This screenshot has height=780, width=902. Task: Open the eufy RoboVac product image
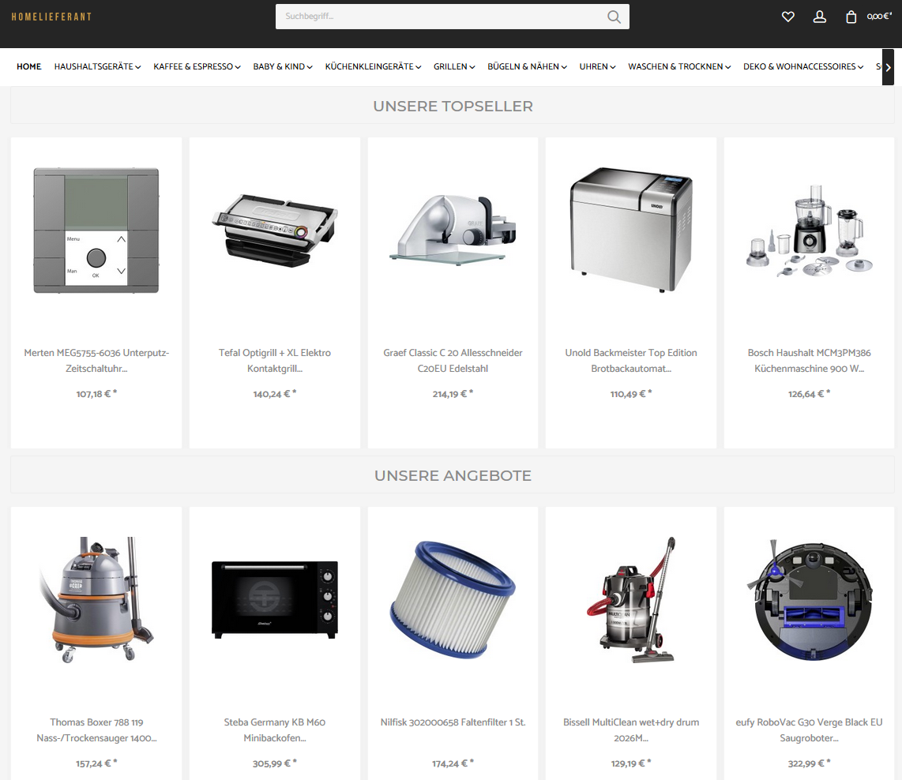tap(810, 600)
